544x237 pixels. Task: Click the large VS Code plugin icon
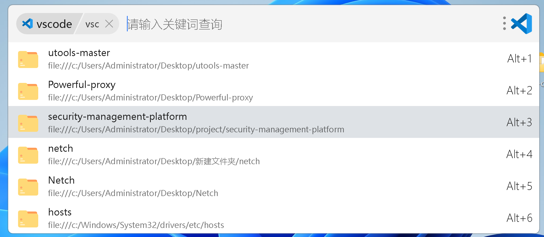click(x=521, y=24)
